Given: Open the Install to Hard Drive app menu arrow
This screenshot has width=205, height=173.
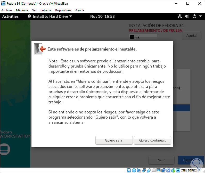Looking at the screenshot, I should (71, 16).
